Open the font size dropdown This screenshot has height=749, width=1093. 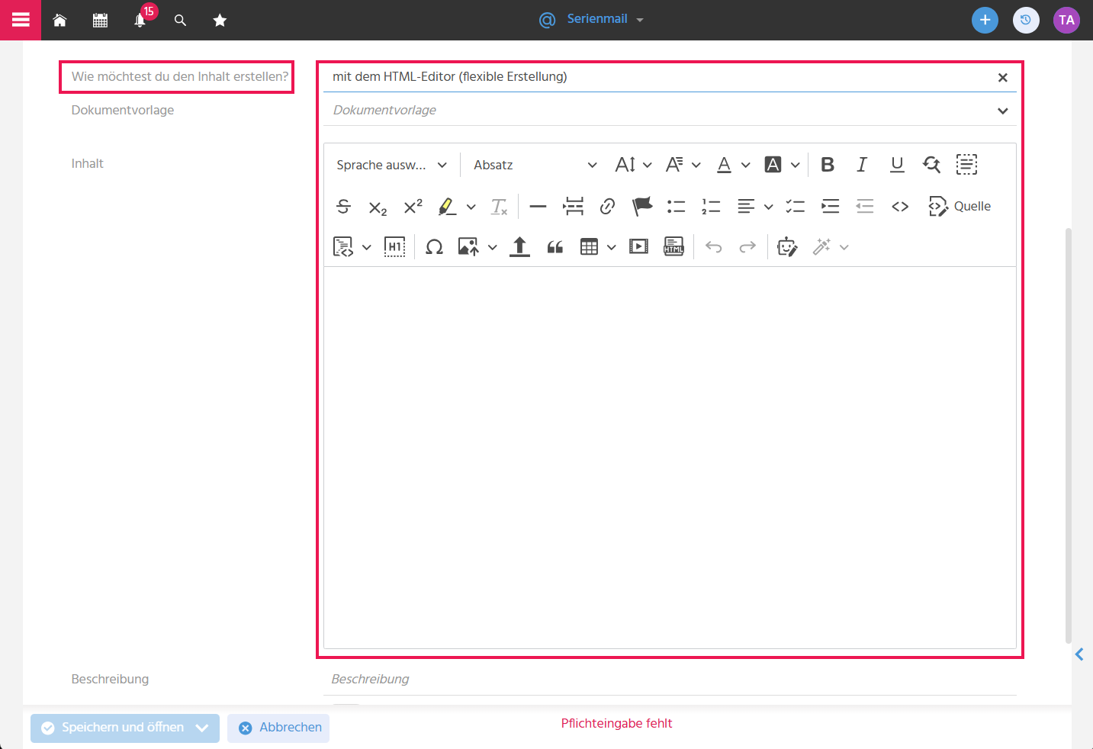pos(633,165)
